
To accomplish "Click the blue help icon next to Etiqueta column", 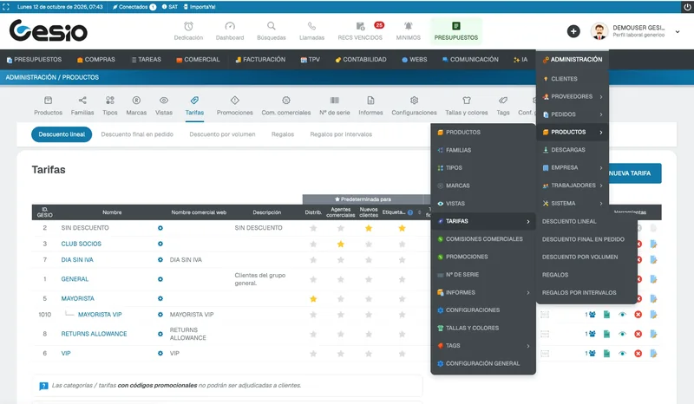I will [410, 212].
